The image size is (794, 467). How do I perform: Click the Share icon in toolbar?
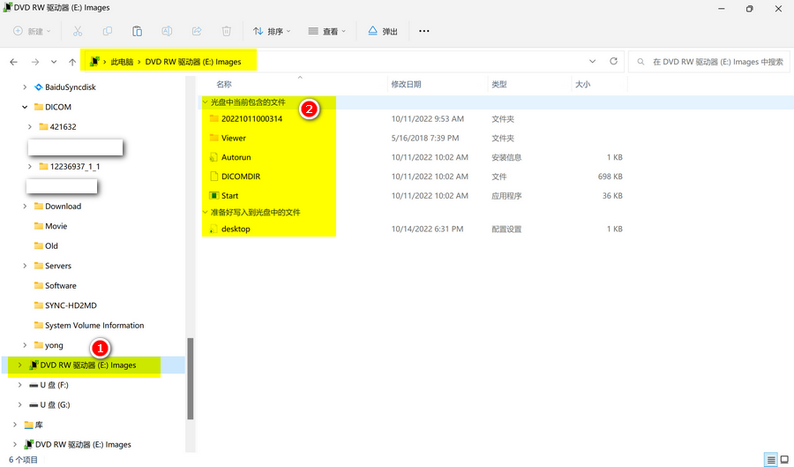[197, 32]
